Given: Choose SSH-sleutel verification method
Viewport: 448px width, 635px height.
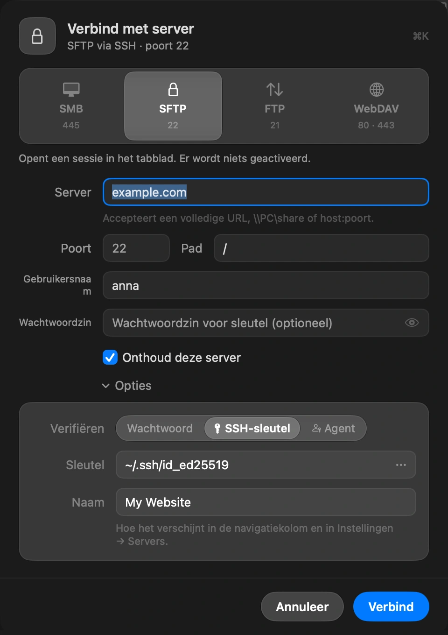Looking at the screenshot, I should tap(252, 429).
